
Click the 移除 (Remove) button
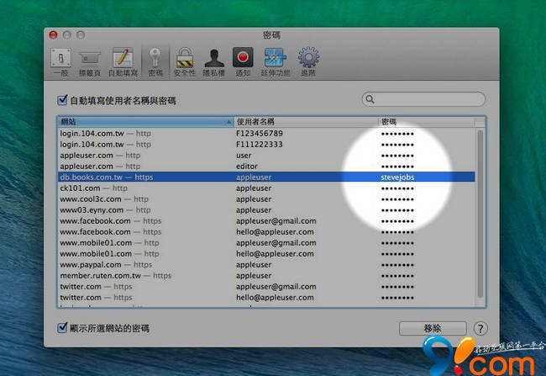point(432,328)
